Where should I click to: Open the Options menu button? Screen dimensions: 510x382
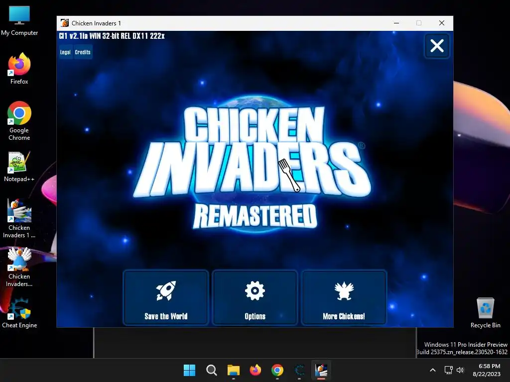click(x=255, y=297)
